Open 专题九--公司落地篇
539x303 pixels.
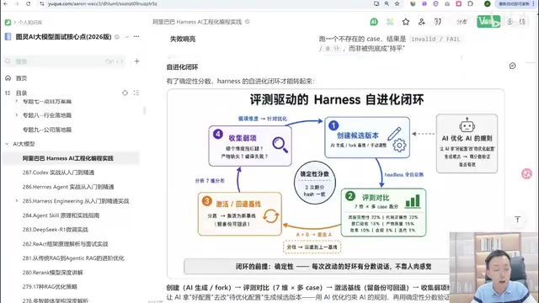[x=47, y=130]
